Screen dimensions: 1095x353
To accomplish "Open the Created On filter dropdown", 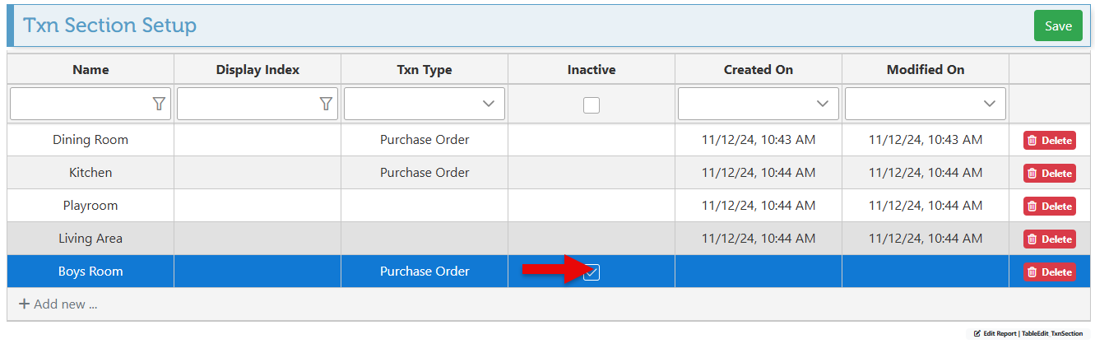I will 822,104.
